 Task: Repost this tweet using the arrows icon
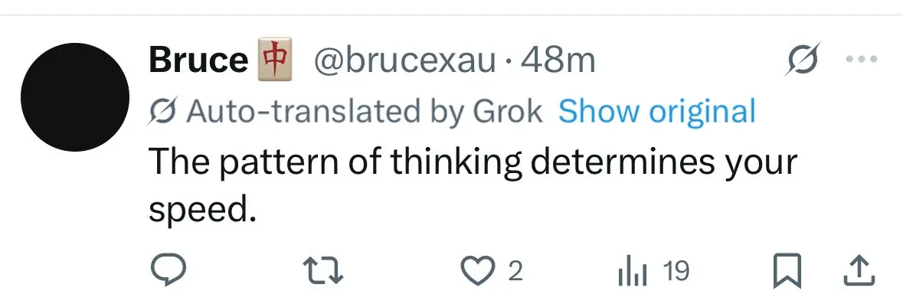(323, 270)
